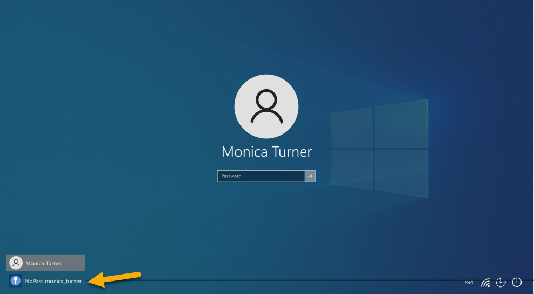Click upper-left pane of Windows logo

click(352, 127)
